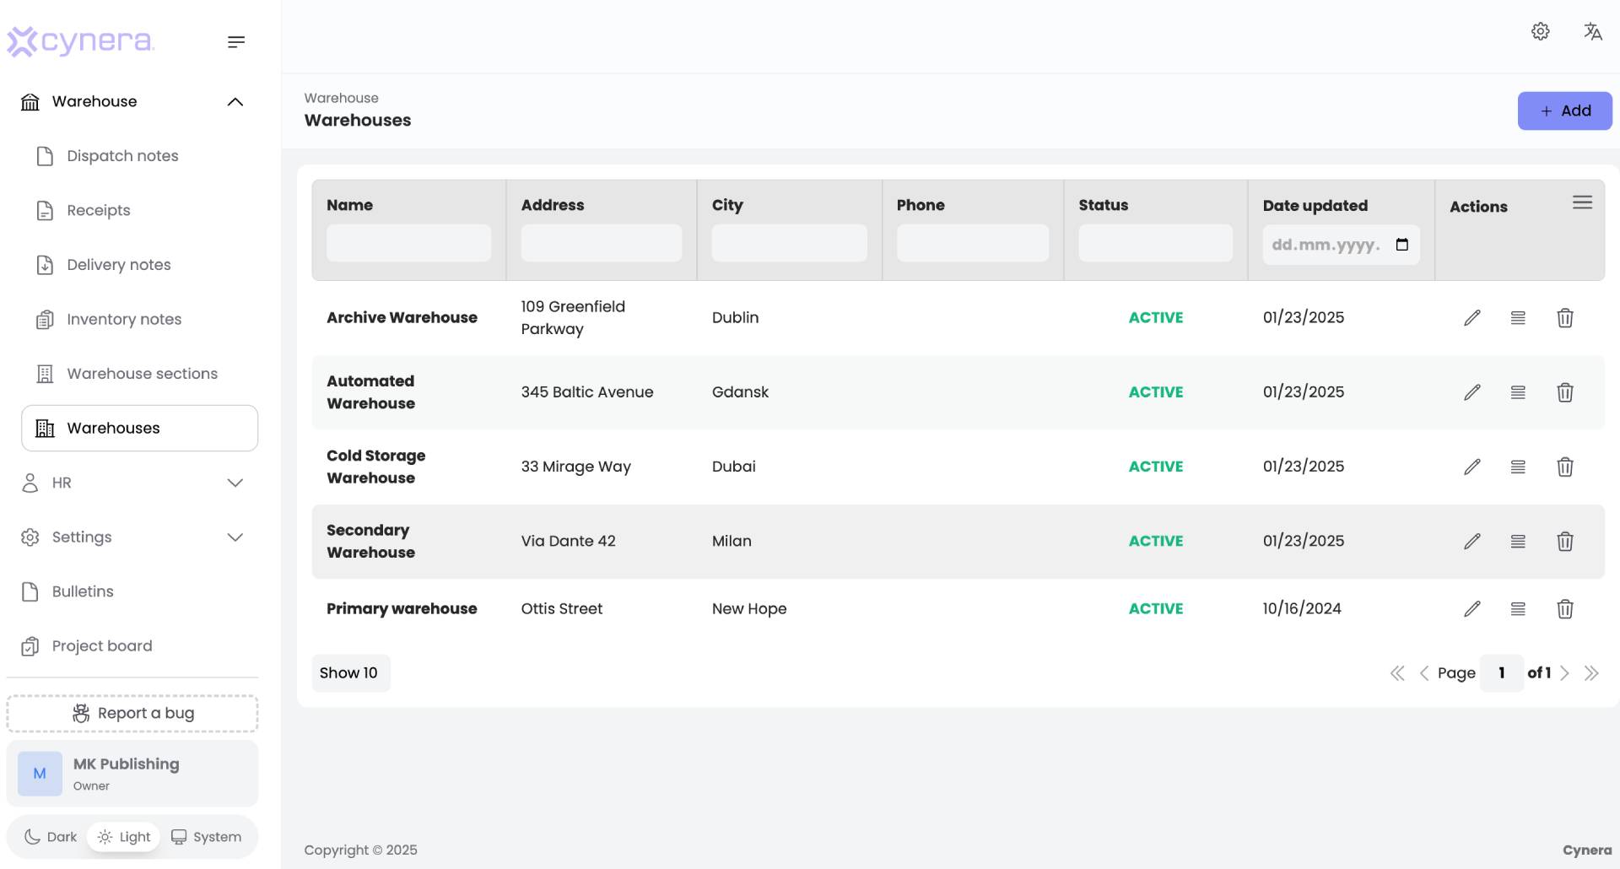Open Bulletins page
Viewport: 1620px width, 869px height.
[x=132, y=591]
